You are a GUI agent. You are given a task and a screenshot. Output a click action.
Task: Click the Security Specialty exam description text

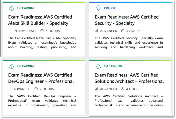[x=130, y=43]
